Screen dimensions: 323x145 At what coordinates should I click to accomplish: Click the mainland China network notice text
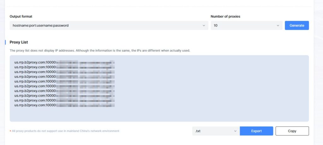pyautogui.click(x=65, y=131)
